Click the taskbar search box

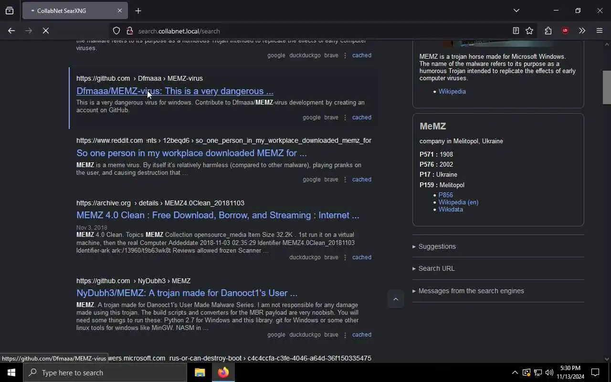coord(105,372)
